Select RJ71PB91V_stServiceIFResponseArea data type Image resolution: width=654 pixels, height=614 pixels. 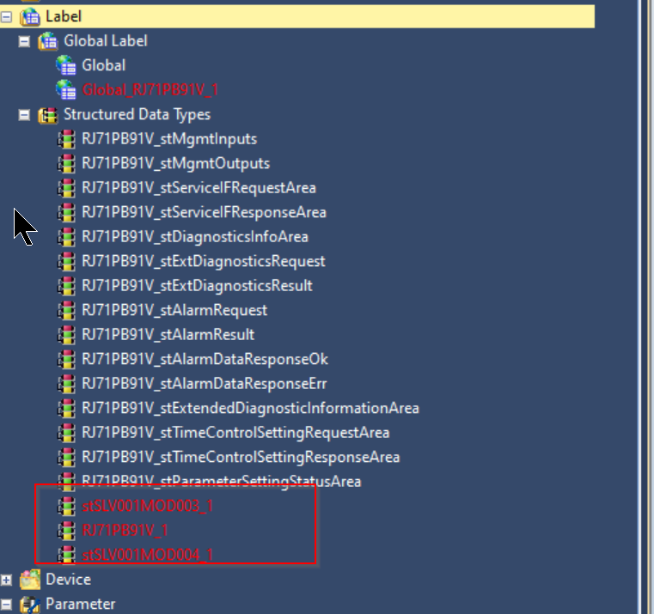coord(204,213)
